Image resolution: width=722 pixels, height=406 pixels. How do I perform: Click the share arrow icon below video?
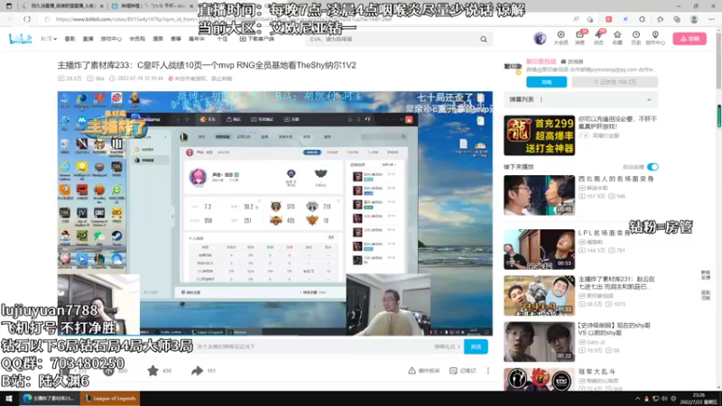197,371
